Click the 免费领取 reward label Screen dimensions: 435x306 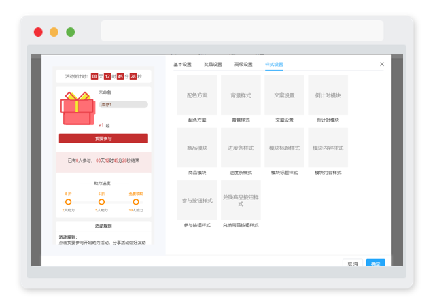click(136, 194)
